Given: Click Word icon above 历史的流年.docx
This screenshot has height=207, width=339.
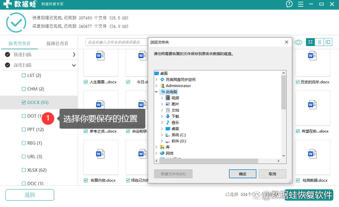Looking at the screenshot, I should click(313, 56).
